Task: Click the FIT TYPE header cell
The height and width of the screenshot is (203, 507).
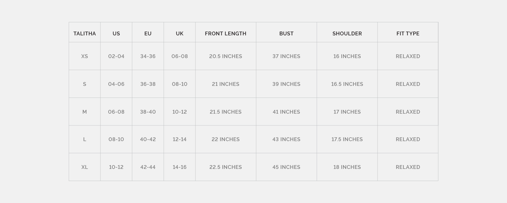Action: click(x=408, y=33)
